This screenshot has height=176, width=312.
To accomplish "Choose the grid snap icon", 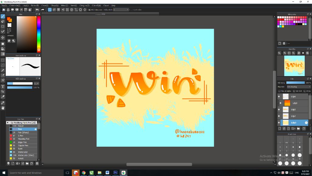I will pos(58,9).
